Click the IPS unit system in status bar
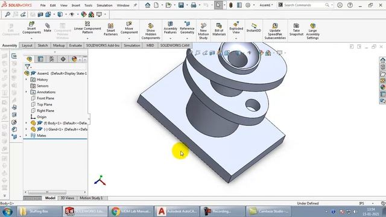The width and height of the screenshot is (386, 217). 361,203
